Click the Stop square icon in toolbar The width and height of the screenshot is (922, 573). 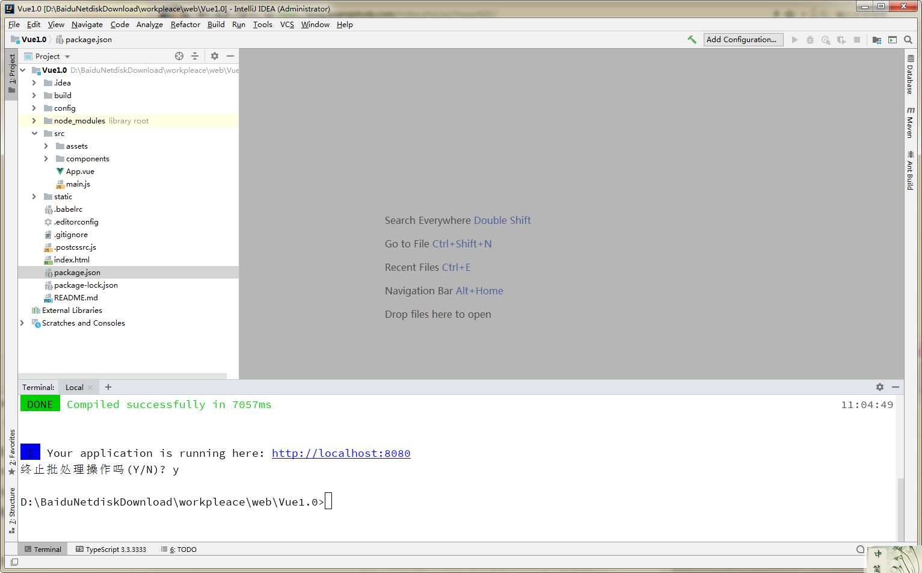pos(857,40)
